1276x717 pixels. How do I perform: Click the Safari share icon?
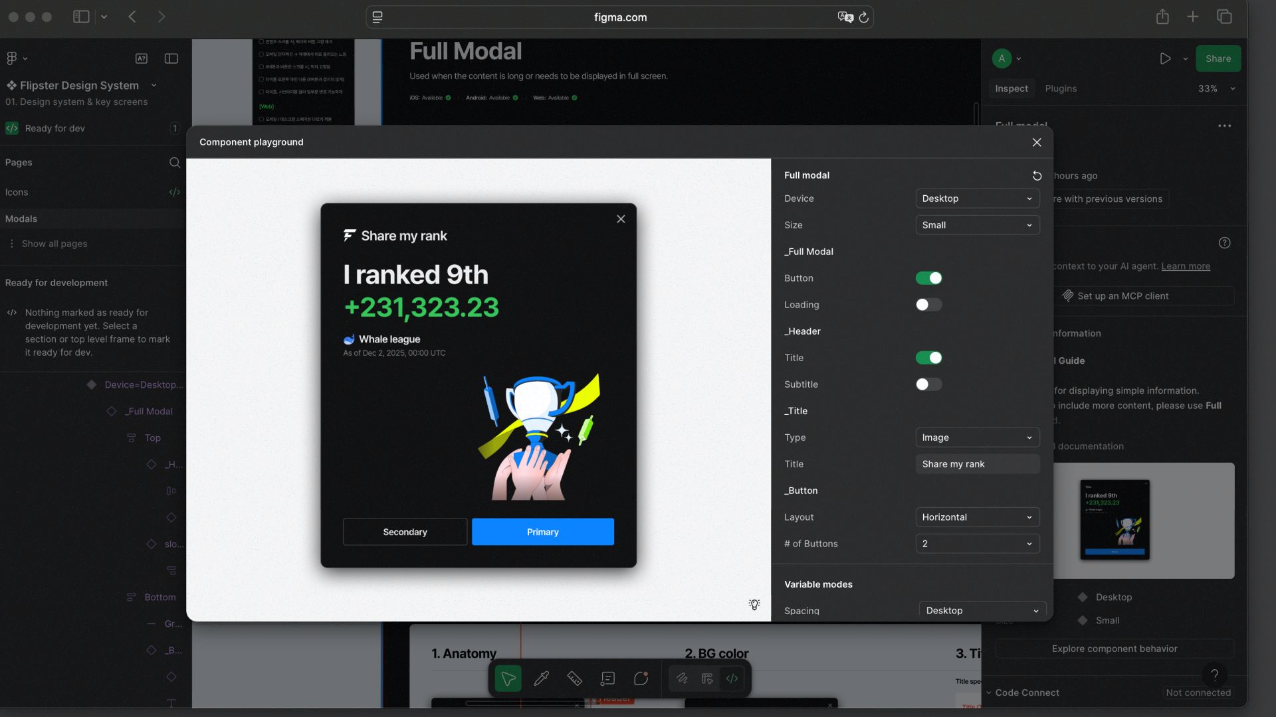(x=1162, y=17)
